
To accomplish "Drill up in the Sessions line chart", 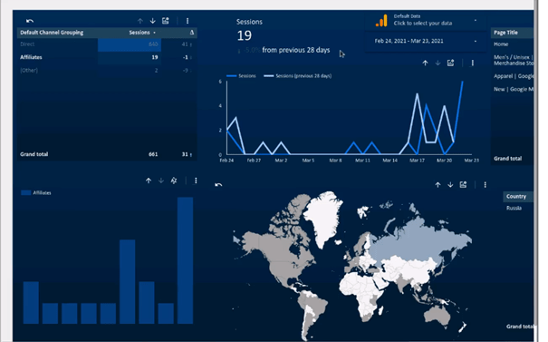I will click(425, 63).
